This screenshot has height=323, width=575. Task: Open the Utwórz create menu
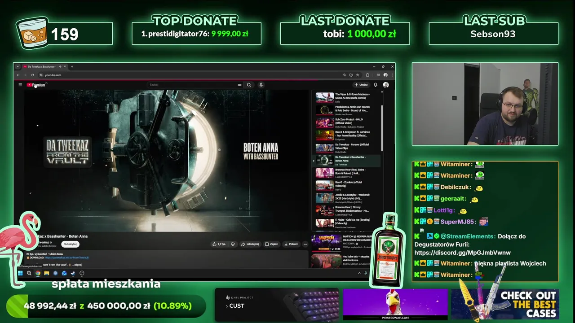[361, 85]
